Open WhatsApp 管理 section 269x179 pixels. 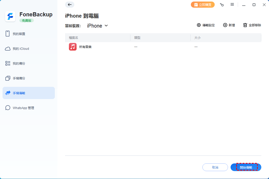(x=23, y=108)
